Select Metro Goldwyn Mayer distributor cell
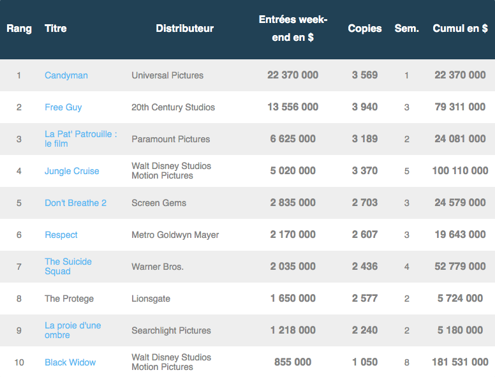 click(x=175, y=235)
